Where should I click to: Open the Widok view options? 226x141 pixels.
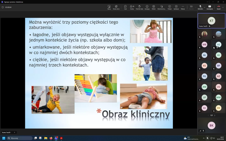click(x=154, y=7)
